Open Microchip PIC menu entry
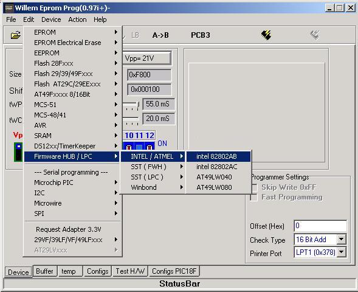358x292 pixels. (x=73, y=182)
